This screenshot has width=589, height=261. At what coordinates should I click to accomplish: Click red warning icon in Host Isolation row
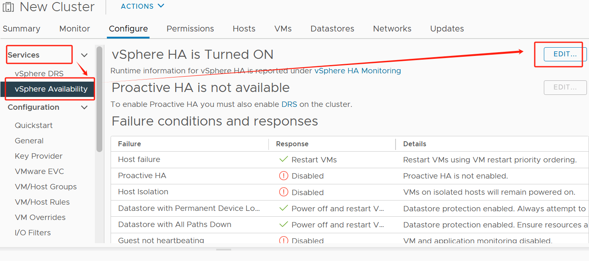pos(283,192)
